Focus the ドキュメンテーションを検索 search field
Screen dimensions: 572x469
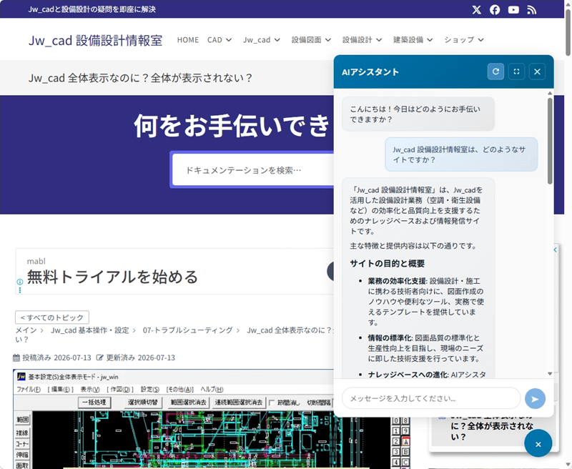[254, 170]
